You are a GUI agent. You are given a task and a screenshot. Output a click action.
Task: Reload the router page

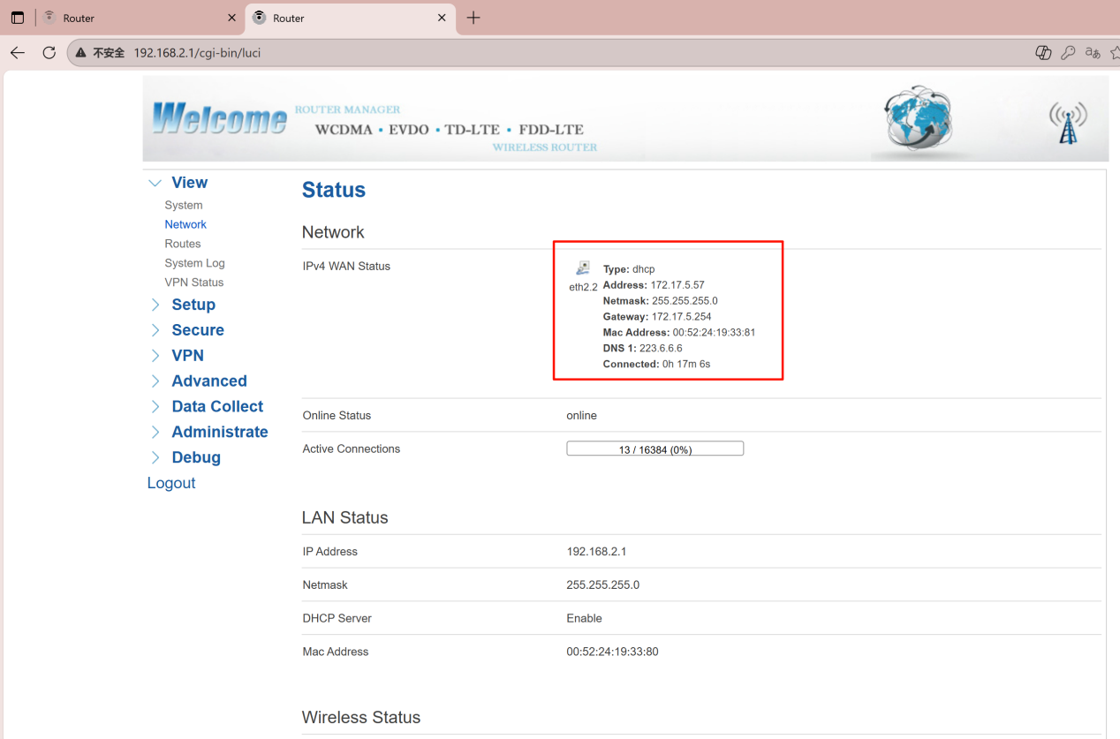coord(49,53)
